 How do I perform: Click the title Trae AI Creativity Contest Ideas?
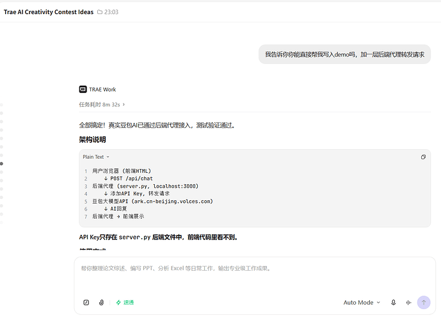coord(49,12)
